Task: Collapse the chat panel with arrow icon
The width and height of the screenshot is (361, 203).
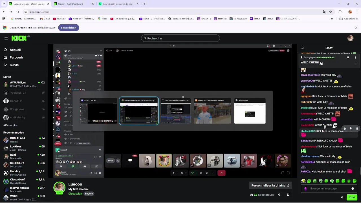Action: click(x=303, y=48)
